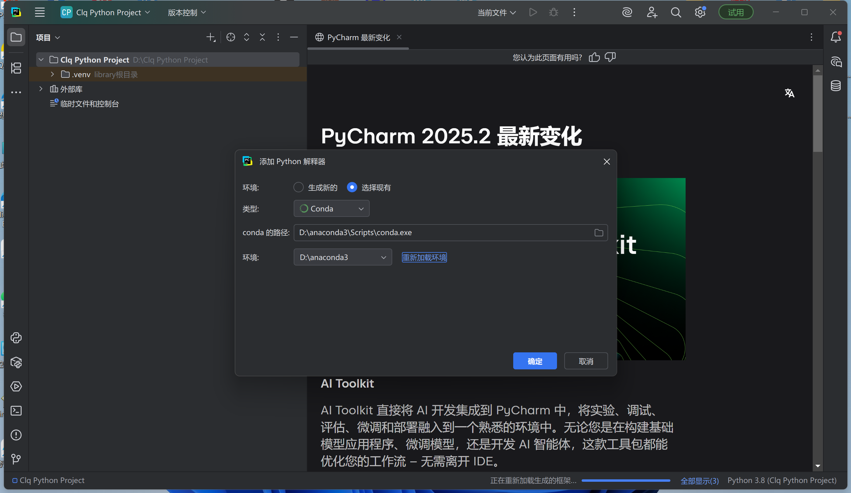Screen dimensions: 851x493
Task: Click 全部显示(3) in status bar
Action: [699, 481]
